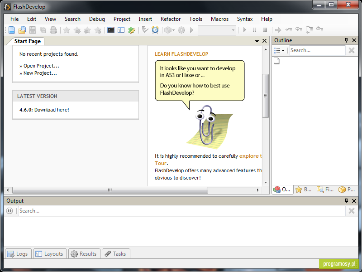362x272 pixels.
Task: Click the Print icon in the toolbar
Action: coord(53,30)
